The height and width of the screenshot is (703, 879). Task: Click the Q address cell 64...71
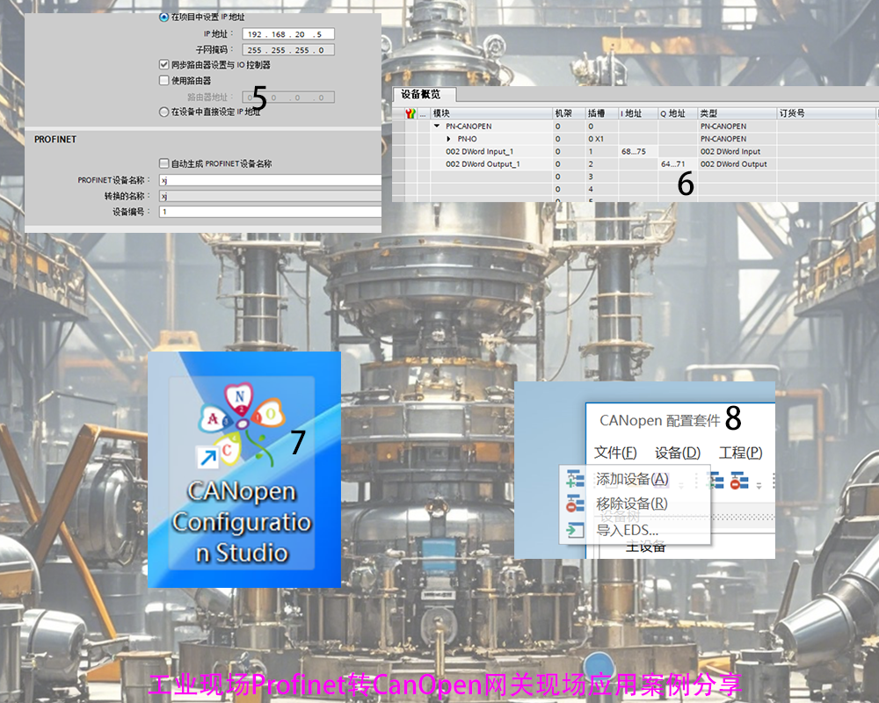coord(677,164)
